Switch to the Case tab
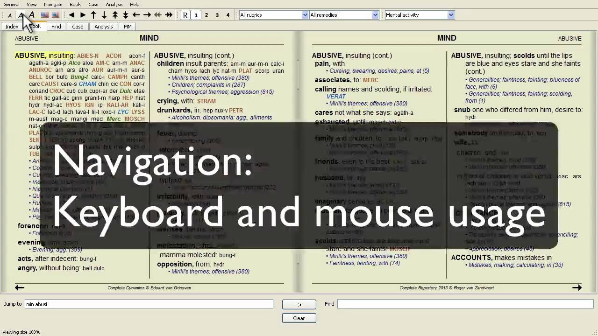Screen dimensions: 598x336 78,27
